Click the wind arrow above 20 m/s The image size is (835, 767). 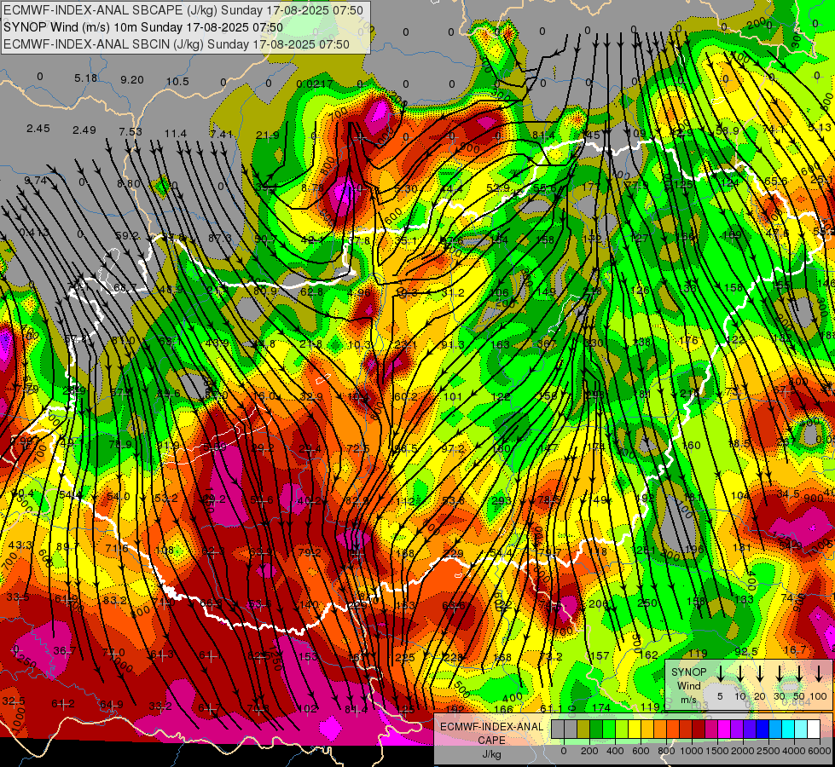[x=759, y=673]
